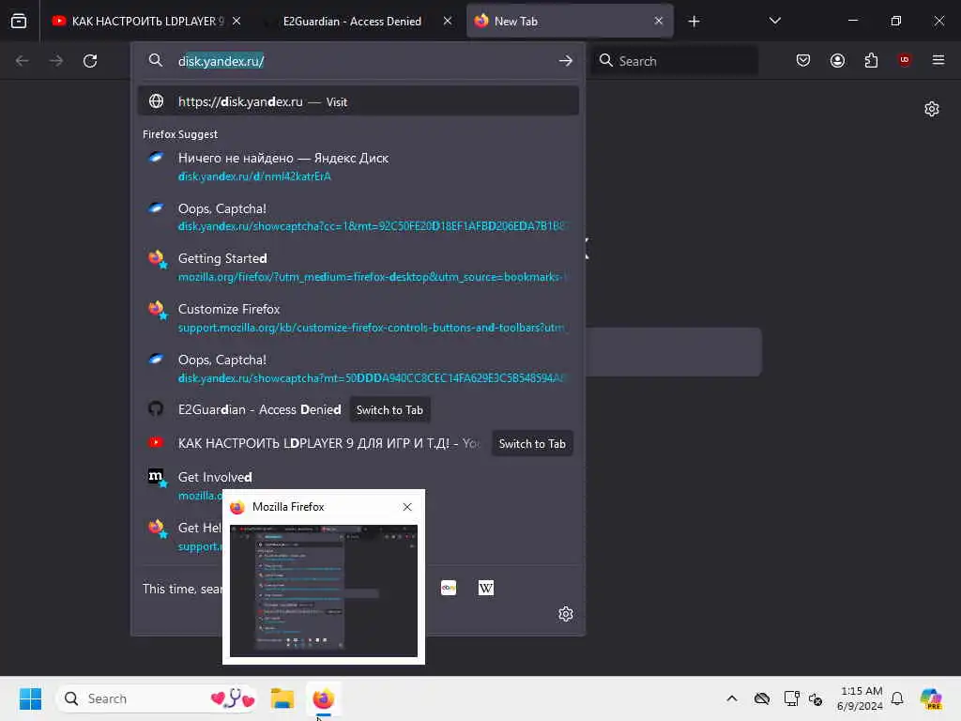Open the Getting Started bookmark suggestion
The width and height of the screenshot is (961, 721).
358,268
